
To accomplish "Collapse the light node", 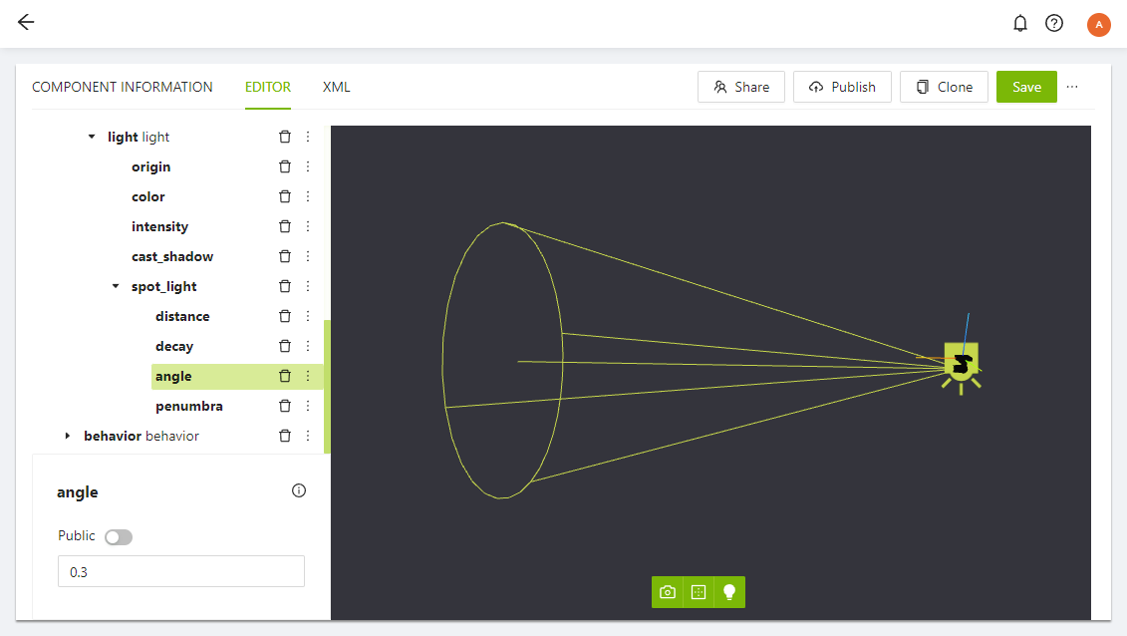I will (x=91, y=137).
